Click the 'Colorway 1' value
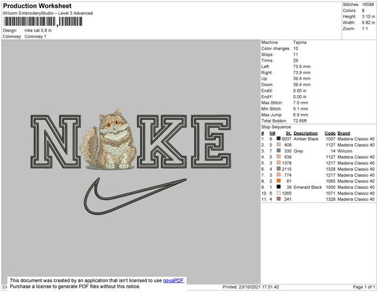The height and width of the screenshot is (292, 378). point(35,36)
